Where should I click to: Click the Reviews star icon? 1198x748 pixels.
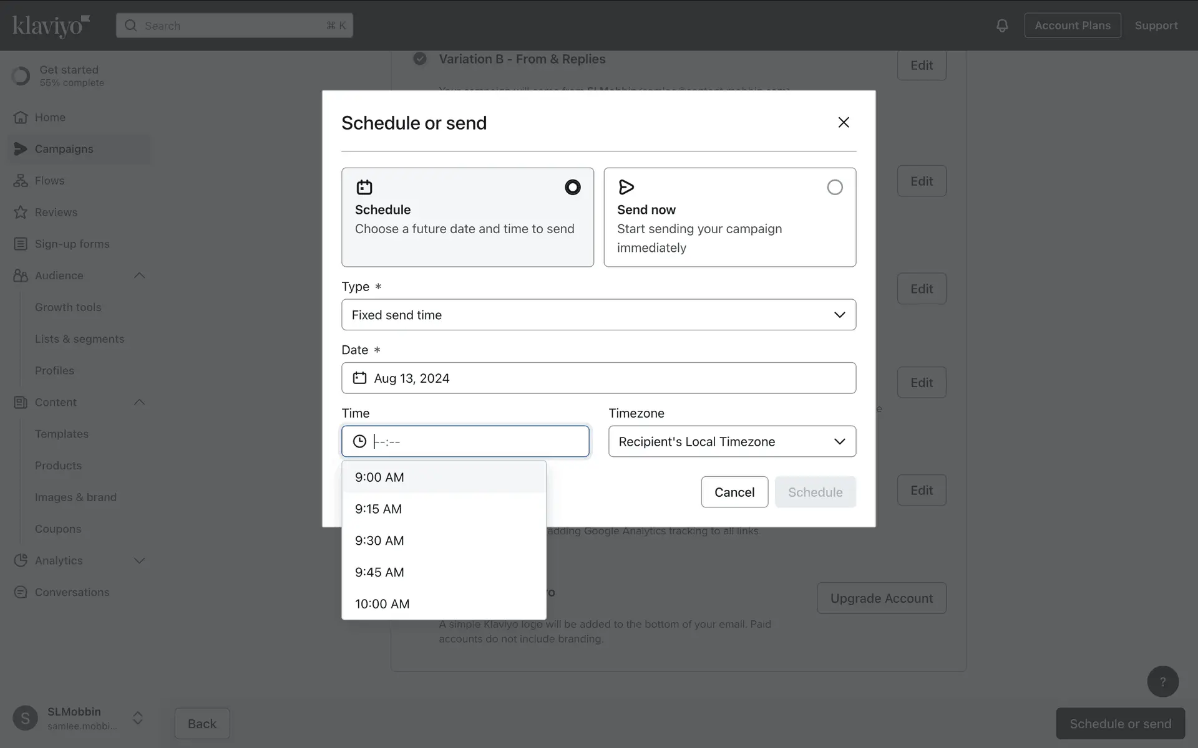[x=21, y=213]
